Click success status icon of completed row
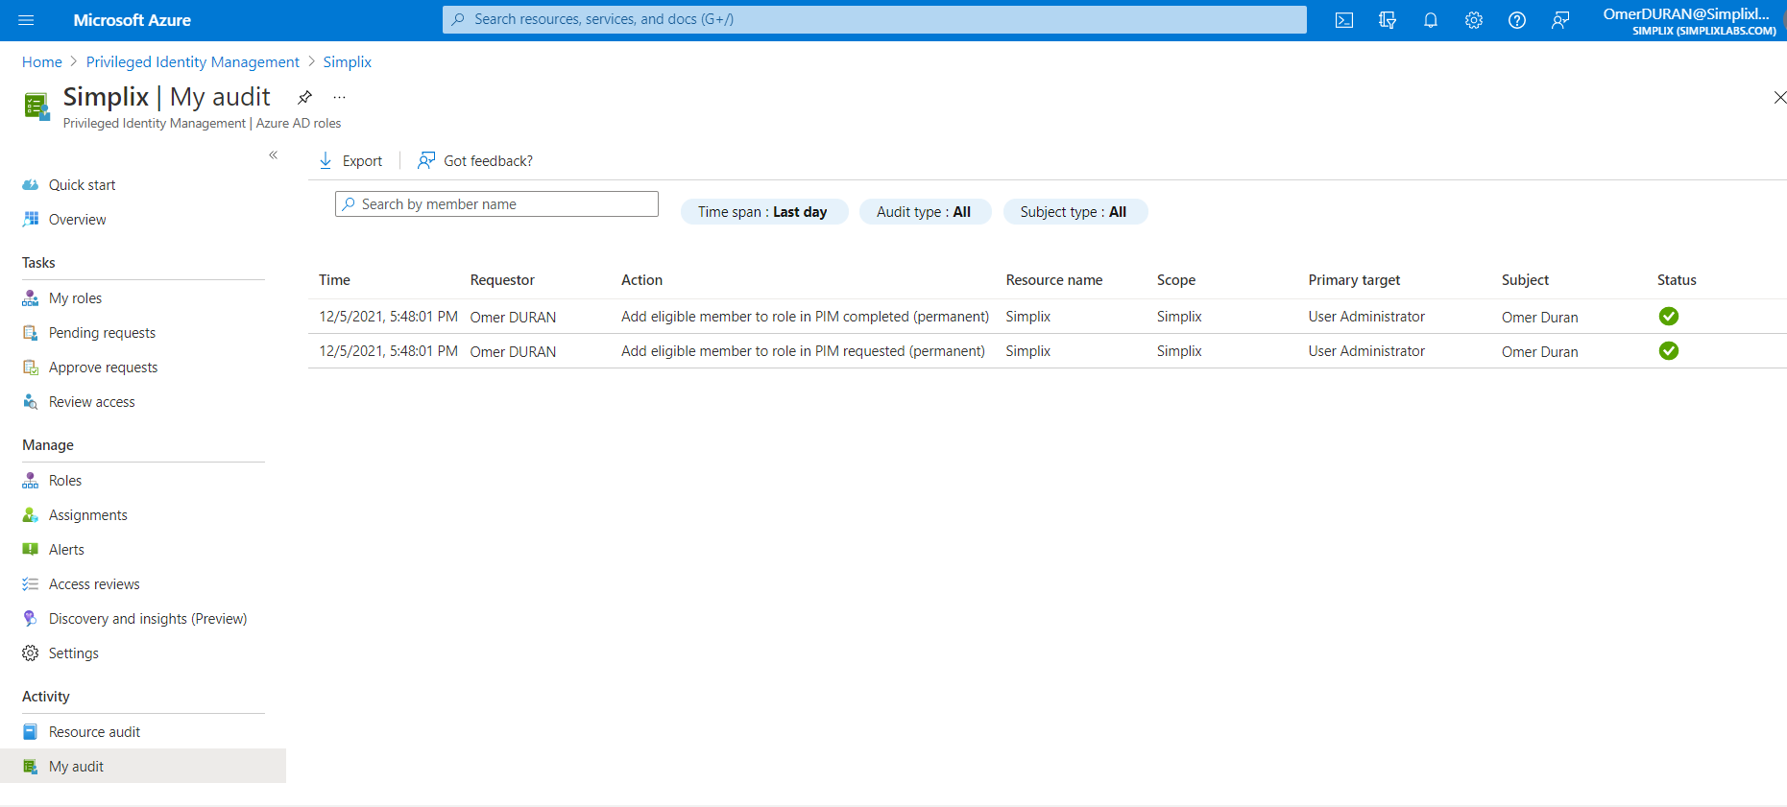The width and height of the screenshot is (1787, 807). [x=1669, y=317]
